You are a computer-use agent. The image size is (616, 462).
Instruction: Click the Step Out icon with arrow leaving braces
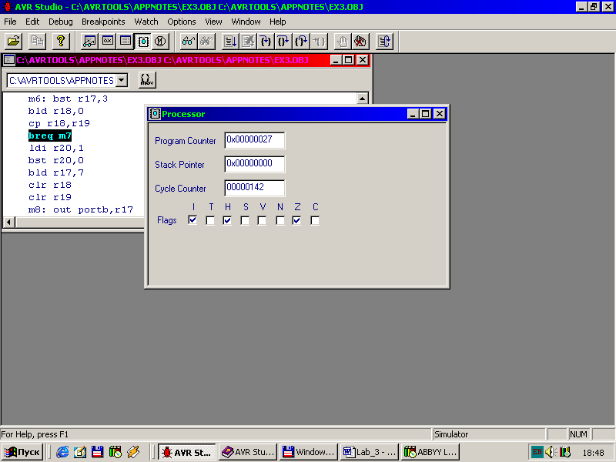[301, 42]
